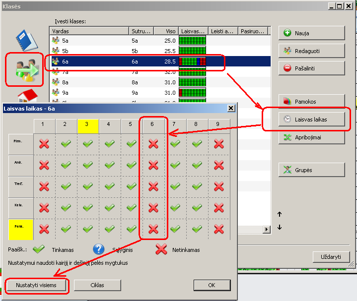Screen dimensions: 357x301
Task: Move the class down with arrow
Action: [x=280, y=228]
